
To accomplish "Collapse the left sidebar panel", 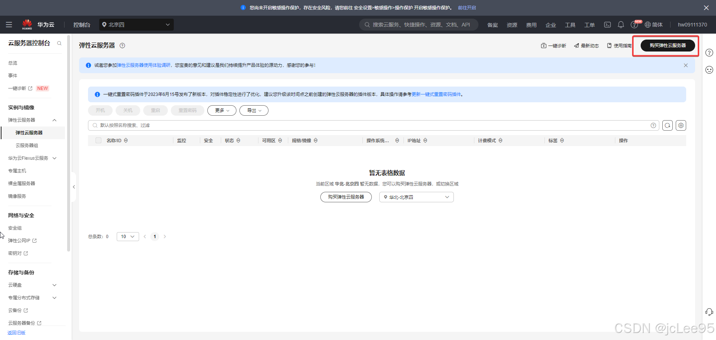I will tap(74, 187).
